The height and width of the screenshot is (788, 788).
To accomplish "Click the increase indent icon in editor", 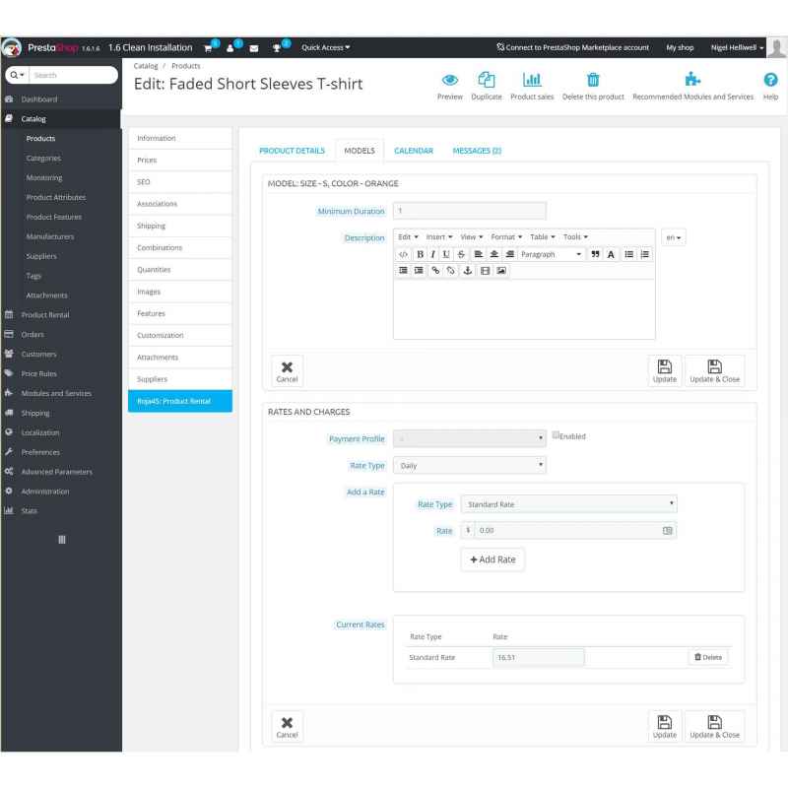I will pyautogui.click(x=419, y=270).
